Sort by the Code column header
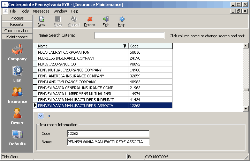 [x=151, y=46]
